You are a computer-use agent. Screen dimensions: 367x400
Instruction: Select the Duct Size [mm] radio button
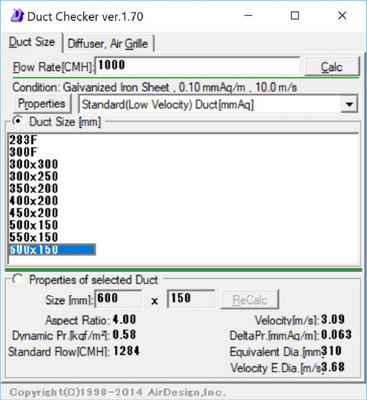click(18, 121)
